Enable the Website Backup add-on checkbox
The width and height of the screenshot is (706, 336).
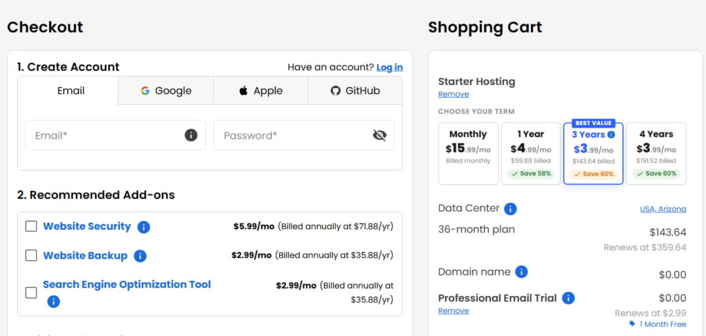click(31, 255)
